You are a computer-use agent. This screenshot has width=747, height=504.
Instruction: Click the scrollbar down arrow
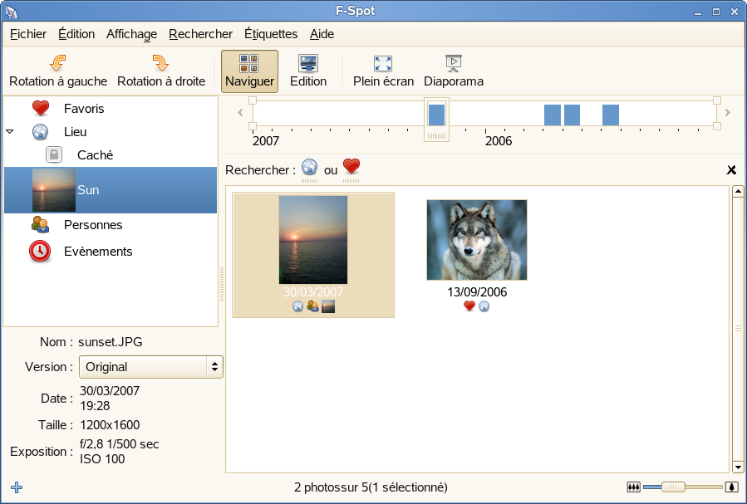click(x=738, y=467)
